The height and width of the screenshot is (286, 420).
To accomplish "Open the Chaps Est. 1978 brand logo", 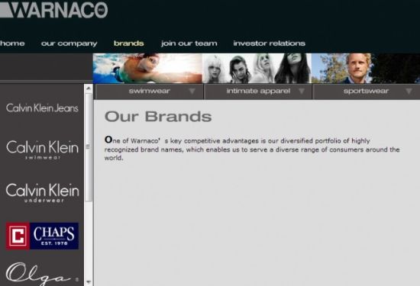I will click(42, 236).
